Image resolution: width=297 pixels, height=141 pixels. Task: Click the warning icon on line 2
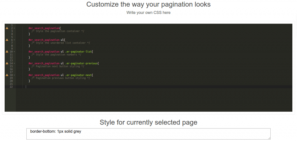pyautogui.click(x=7, y=28)
